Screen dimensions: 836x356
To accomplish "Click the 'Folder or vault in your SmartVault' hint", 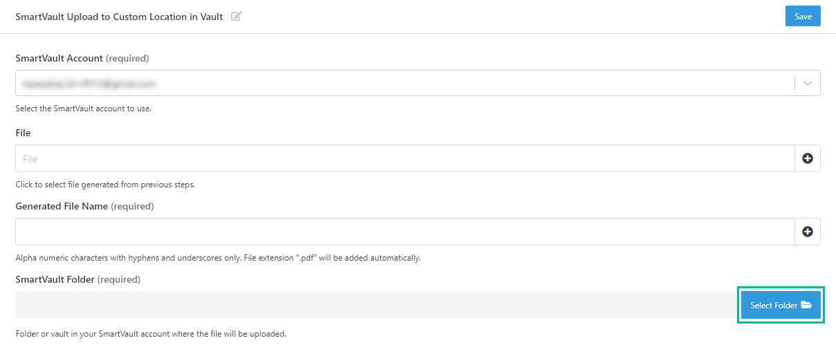I will click(x=150, y=334).
